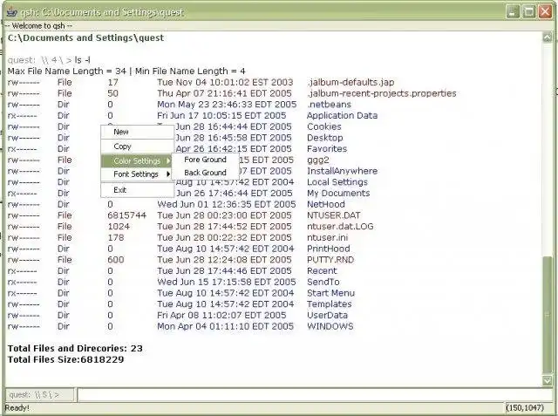Click the scrollbar up arrow

point(548,37)
